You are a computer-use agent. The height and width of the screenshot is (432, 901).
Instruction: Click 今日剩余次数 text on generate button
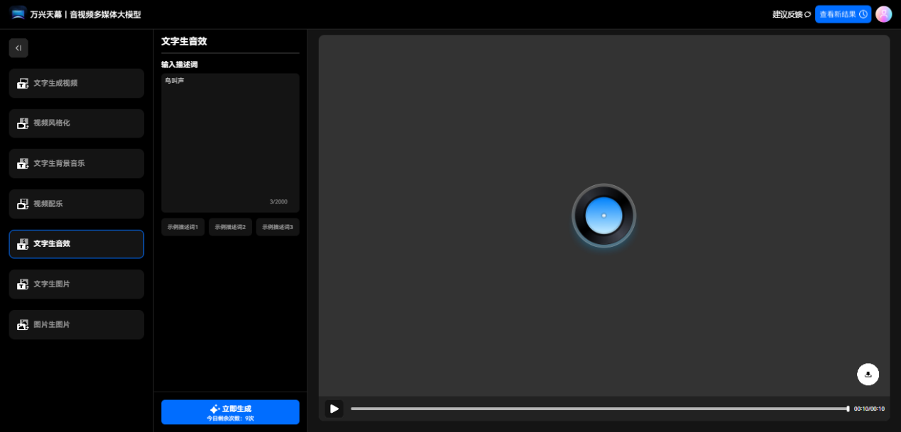[x=230, y=419]
